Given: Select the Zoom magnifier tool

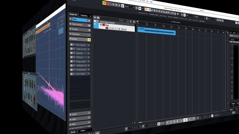Looking at the screenshot, I should (x=164, y=12).
